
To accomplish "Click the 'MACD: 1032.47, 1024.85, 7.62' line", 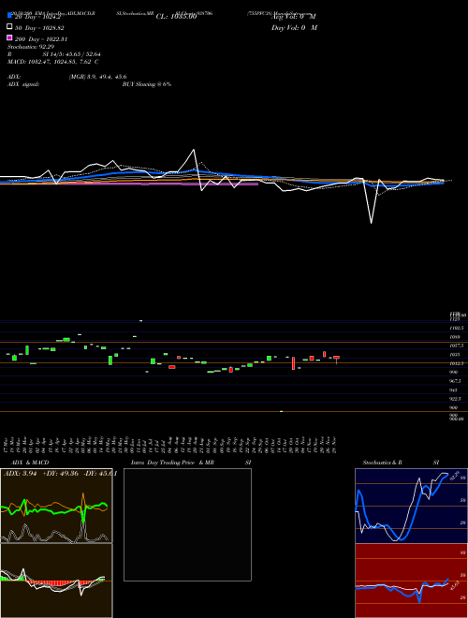I will (50, 62).
